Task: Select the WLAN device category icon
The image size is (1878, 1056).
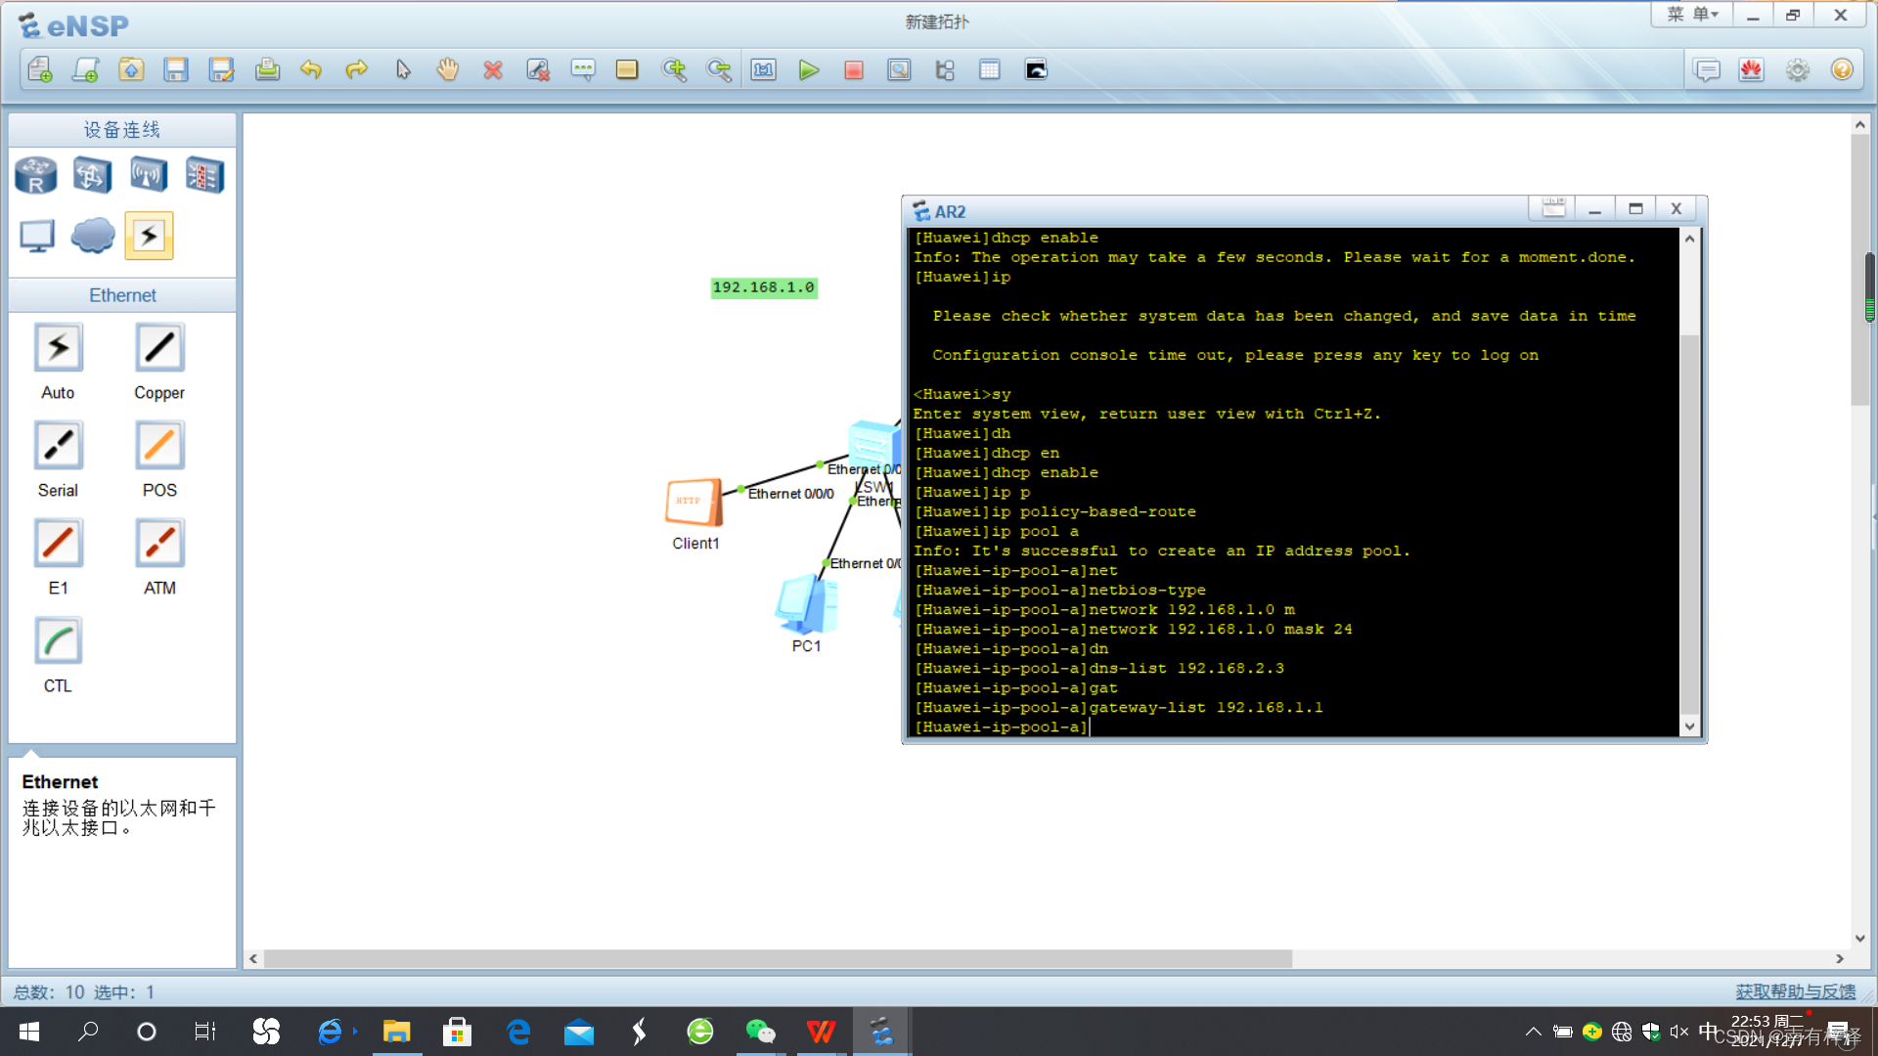Action: 149,176
